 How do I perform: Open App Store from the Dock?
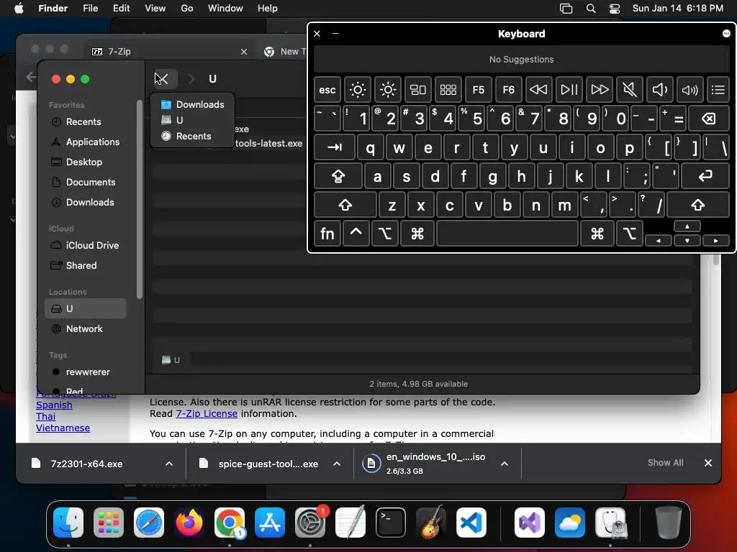click(270, 523)
